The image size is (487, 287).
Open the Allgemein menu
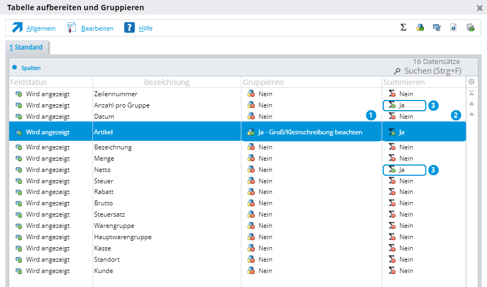pos(41,28)
